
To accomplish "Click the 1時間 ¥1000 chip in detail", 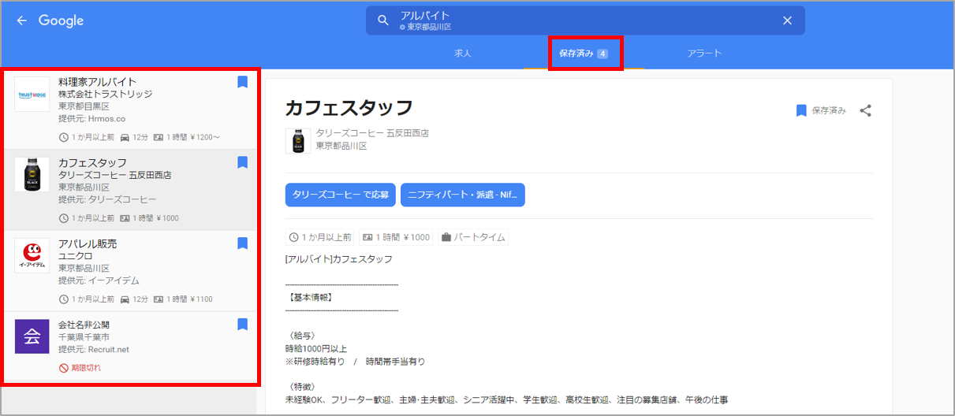I will pyautogui.click(x=396, y=236).
